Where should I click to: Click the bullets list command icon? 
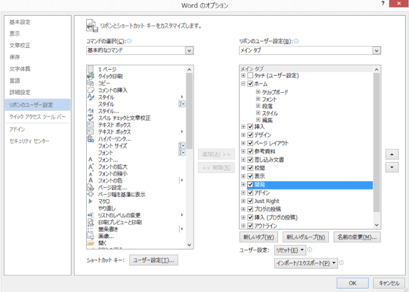tap(91, 229)
